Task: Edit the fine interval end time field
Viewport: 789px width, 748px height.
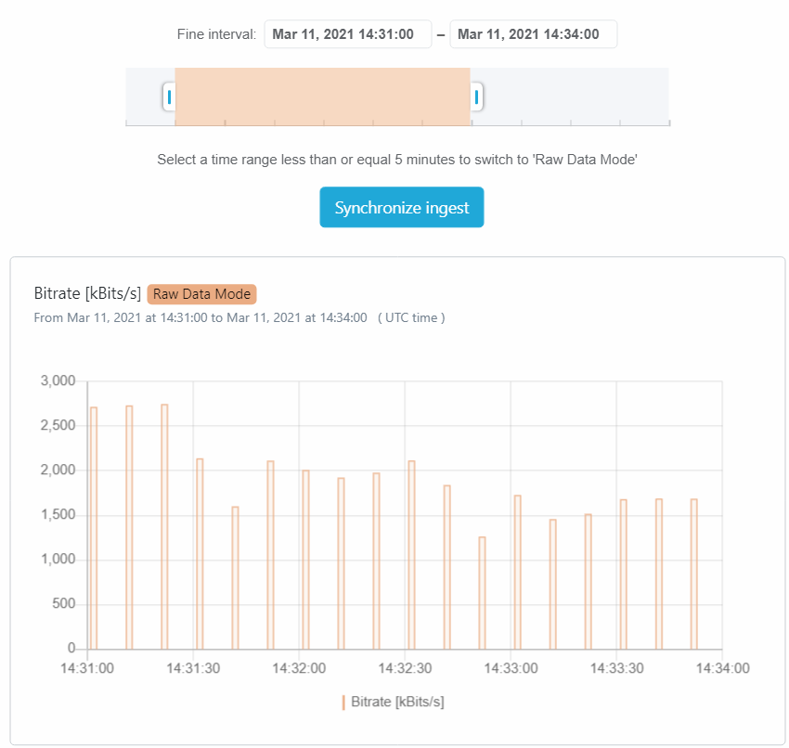Action: [x=534, y=34]
